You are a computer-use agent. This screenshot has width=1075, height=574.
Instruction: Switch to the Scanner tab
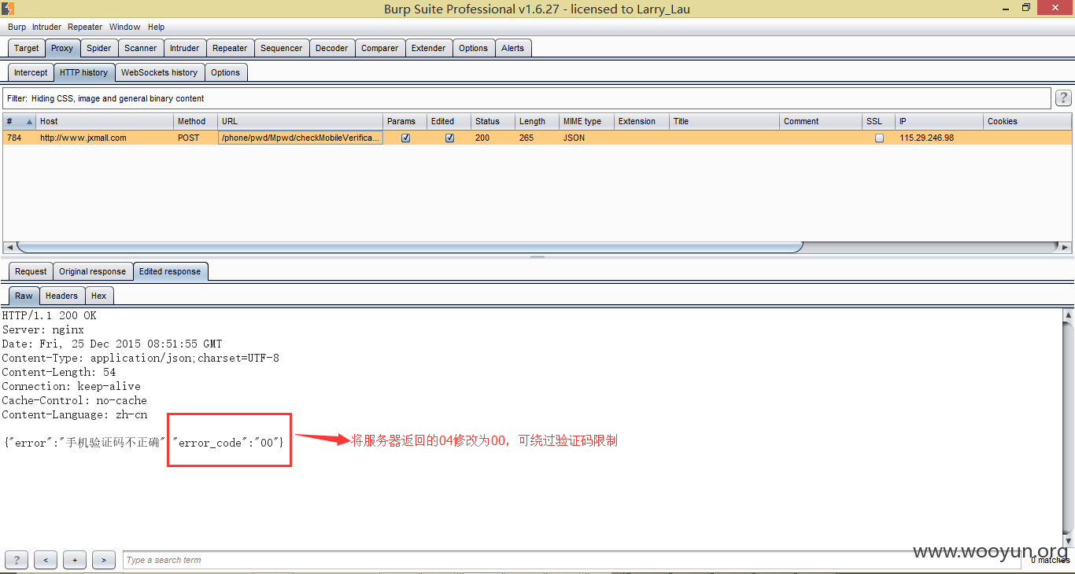(x=141, y=48)
